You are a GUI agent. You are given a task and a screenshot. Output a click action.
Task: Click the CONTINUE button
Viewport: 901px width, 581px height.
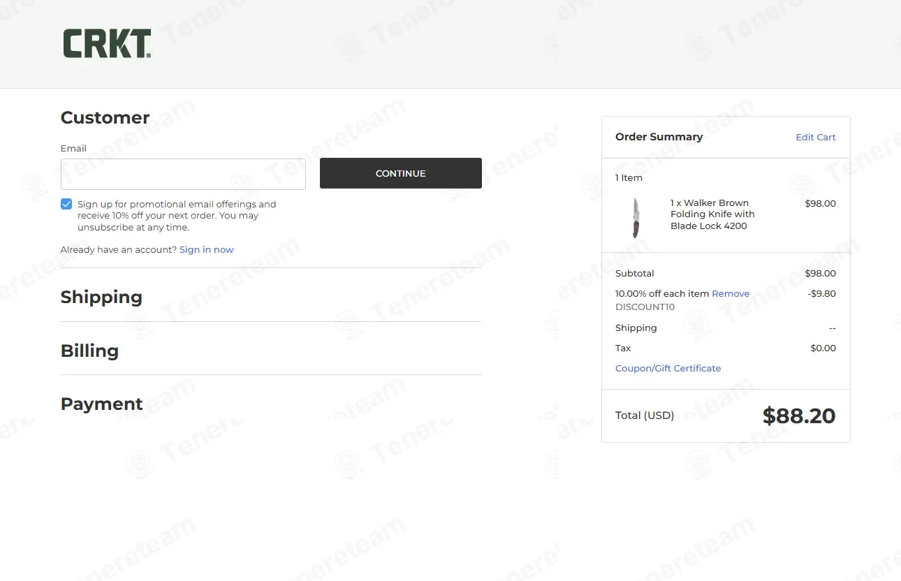click(401, 173)
